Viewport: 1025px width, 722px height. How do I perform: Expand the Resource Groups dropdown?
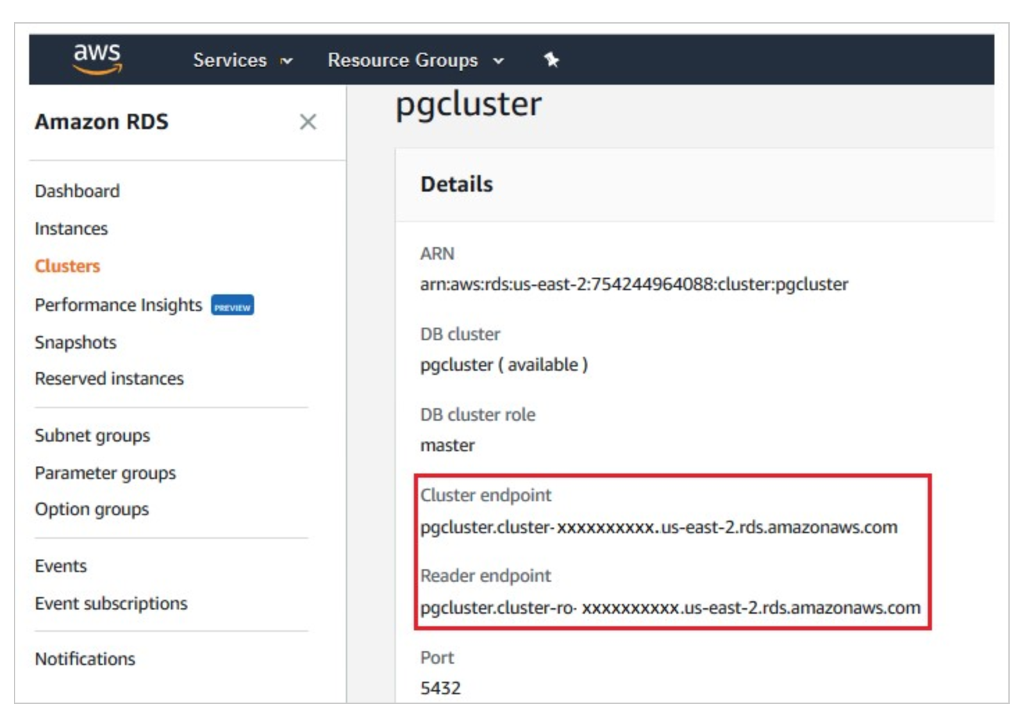(x=415, y=60)
